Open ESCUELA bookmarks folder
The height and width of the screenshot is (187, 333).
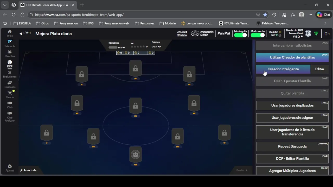[22, 23]
